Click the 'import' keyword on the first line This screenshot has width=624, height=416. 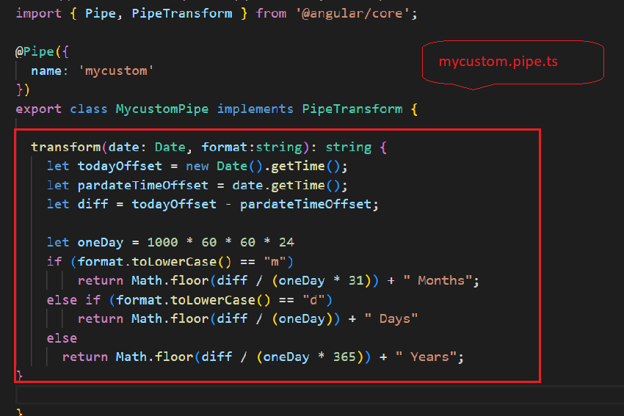pos(39,13)
